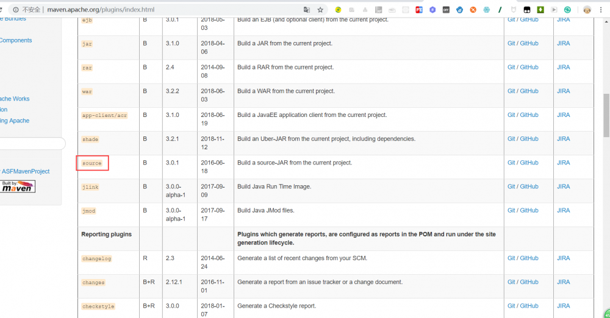Click the Google Translate icon in address bar
610x318 pixels.
click(x=307, y=10)
